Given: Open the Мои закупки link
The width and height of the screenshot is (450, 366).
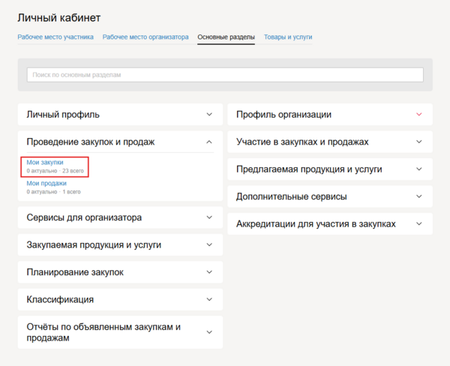Looking at the screenshot, I should tap(45, 162).
